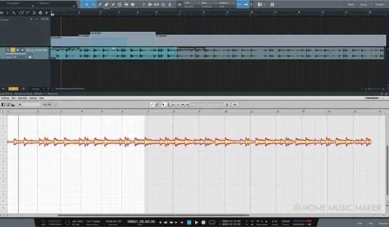The image size is (389, 227).
Task: Click the wrench options icon above tracks
Action: (14, 13)
